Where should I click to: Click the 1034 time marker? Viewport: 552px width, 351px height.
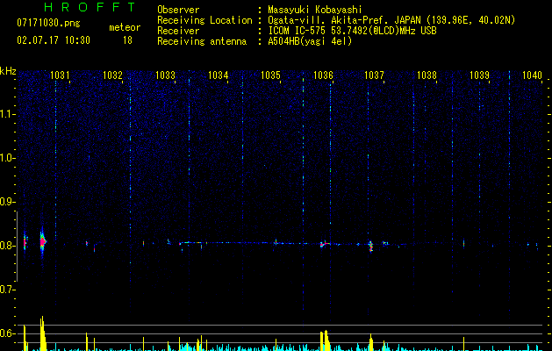pyautogui.click(x=218, y=75)
